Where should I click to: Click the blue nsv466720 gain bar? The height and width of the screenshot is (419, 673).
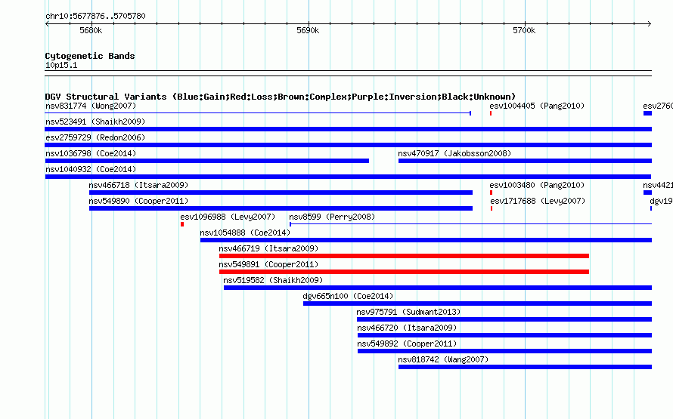504,335
